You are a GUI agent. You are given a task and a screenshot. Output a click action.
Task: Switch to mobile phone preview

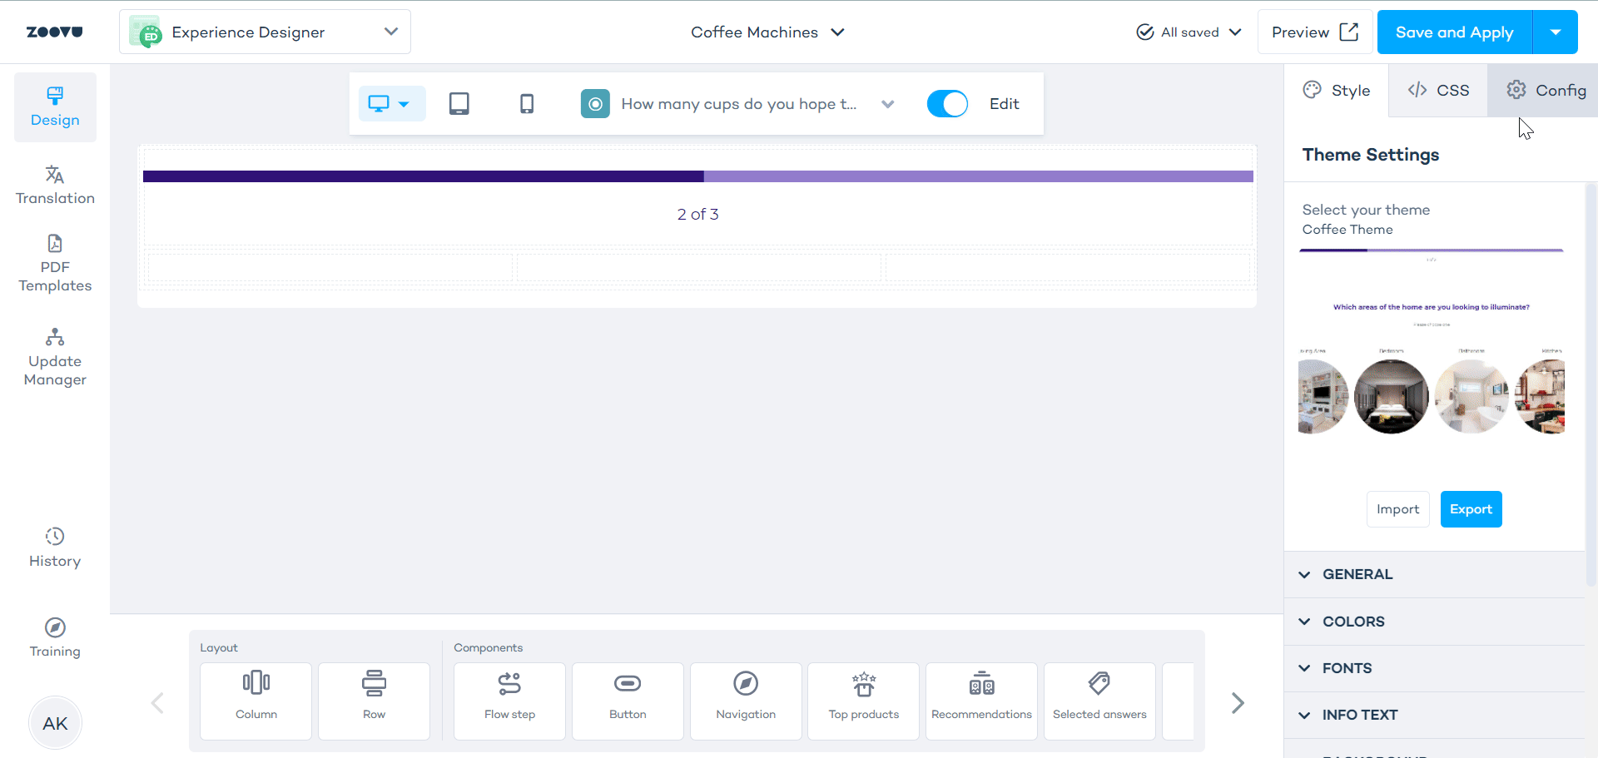tap(526, 104)
